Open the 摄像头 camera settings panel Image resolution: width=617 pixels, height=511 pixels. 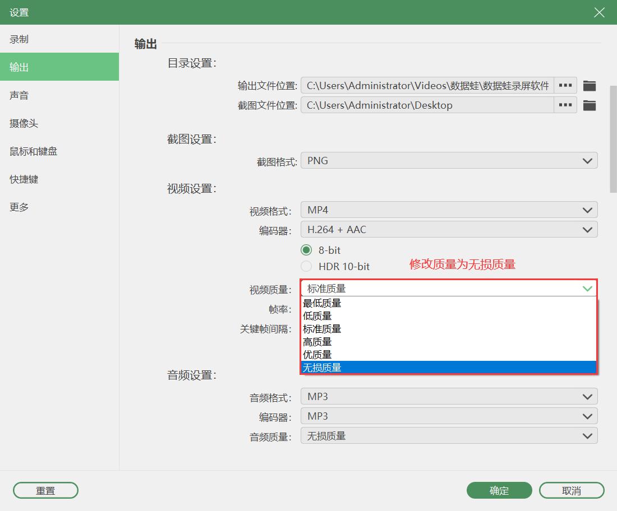coord(25,123)
